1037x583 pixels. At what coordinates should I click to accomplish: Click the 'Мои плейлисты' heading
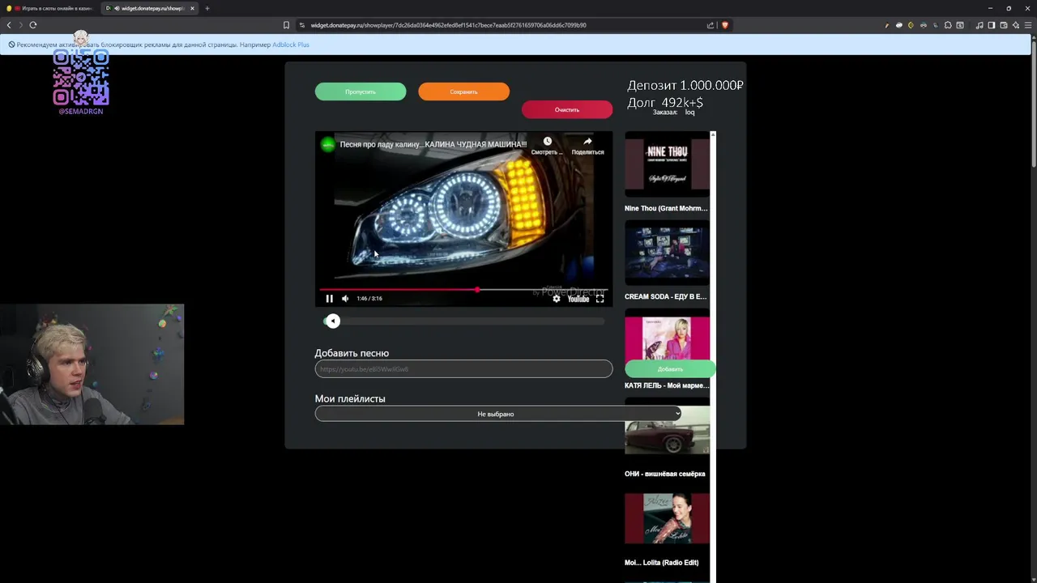[x=350, y=398]
